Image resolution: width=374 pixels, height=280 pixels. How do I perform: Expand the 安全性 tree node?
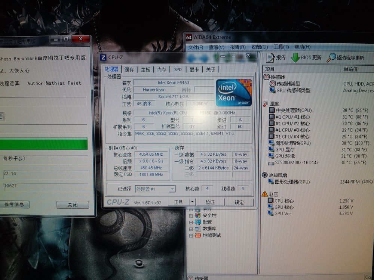[x=191, y=216]
